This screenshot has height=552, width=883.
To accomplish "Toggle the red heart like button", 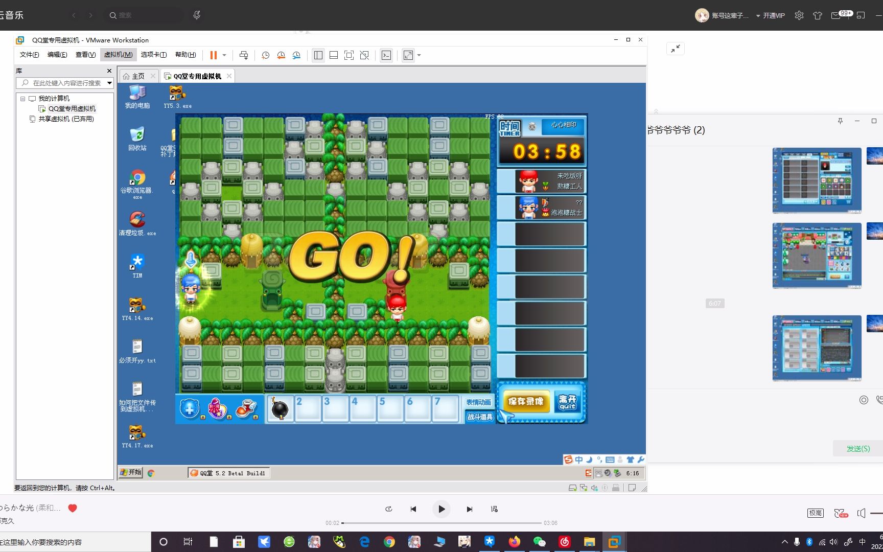I will pyautogui.click(x=73, y=508).
